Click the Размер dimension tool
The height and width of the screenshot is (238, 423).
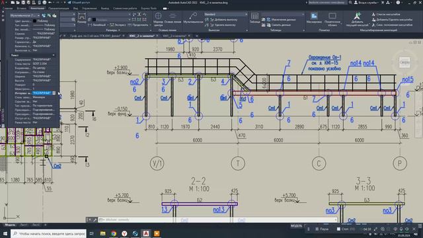[81, 18]
